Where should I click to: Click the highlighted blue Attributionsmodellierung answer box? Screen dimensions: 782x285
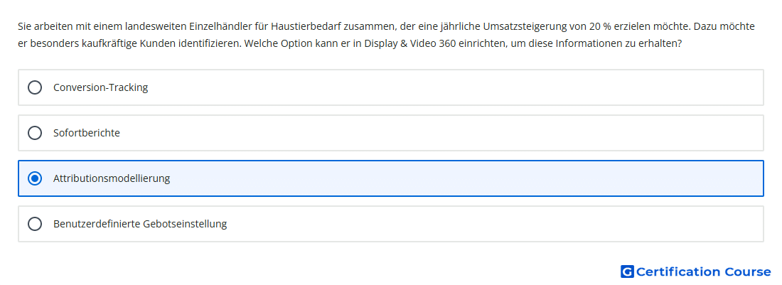pos(391,178)
